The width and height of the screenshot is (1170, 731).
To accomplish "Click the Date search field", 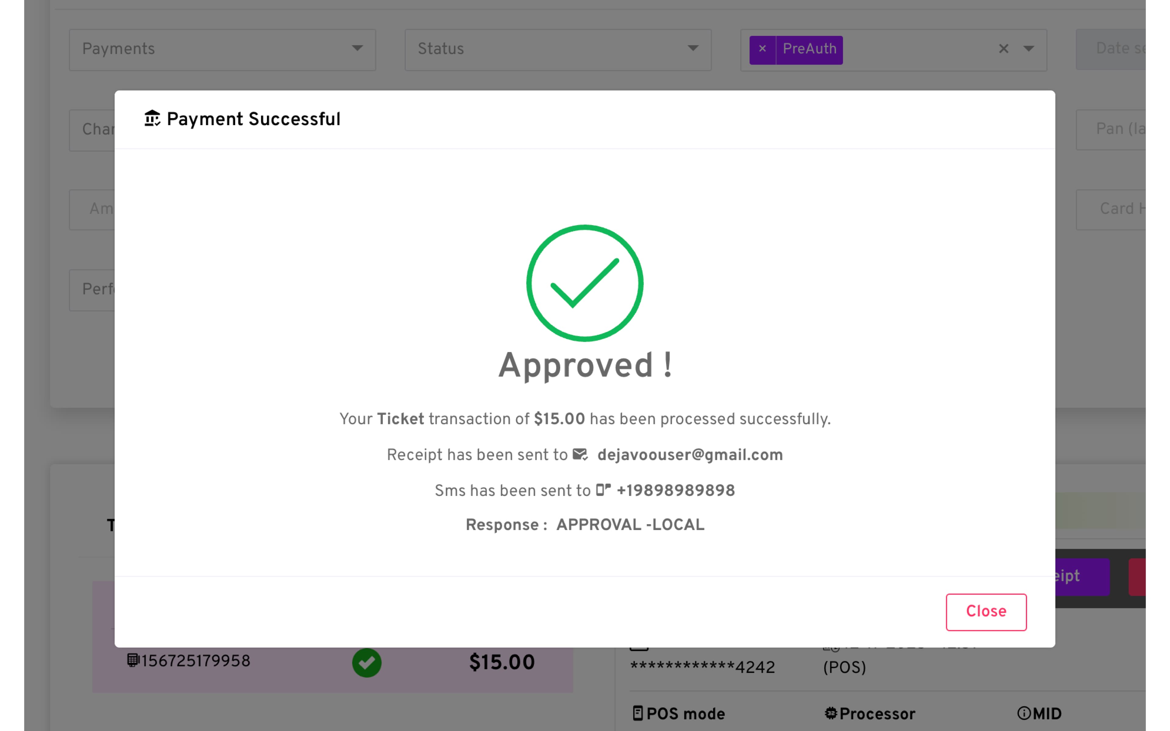I will tap(1112, 49).
